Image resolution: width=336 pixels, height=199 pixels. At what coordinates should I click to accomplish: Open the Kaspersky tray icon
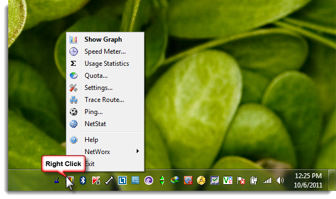96,180
